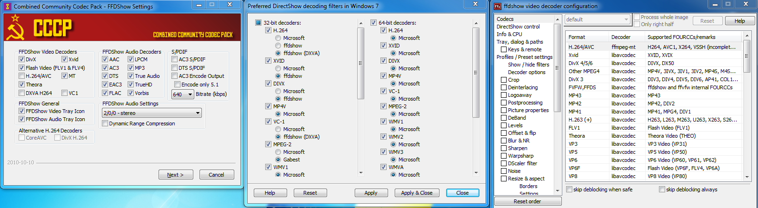
Task: Click the Close button in the filters dialog
Action: [462, 193]
